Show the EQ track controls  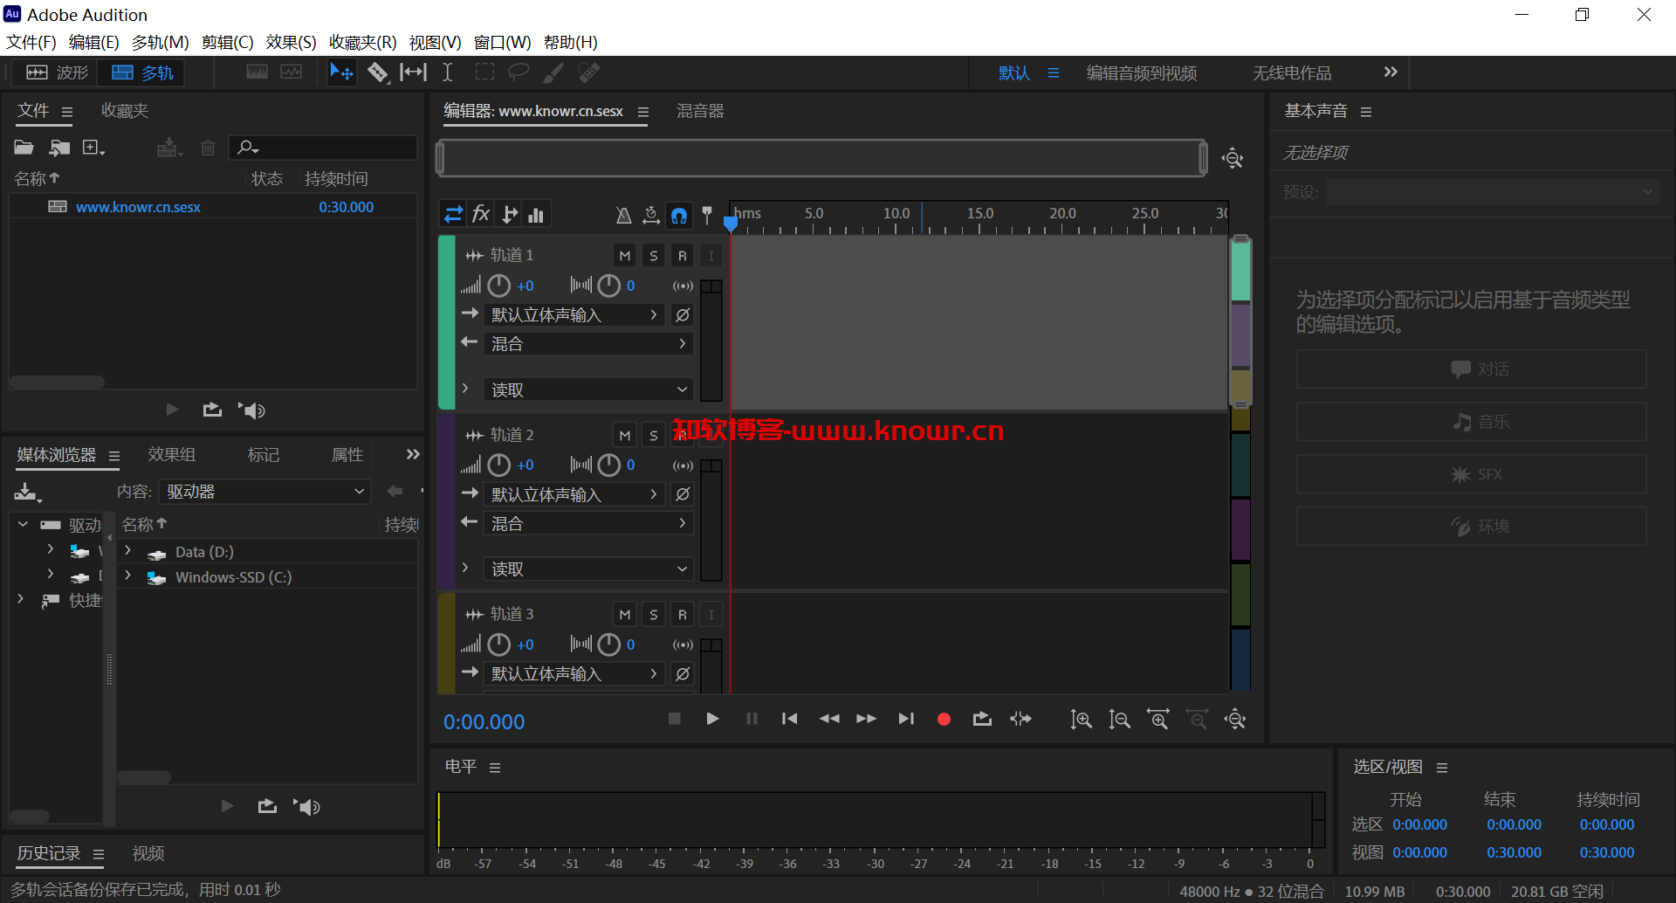click(536, 214)
